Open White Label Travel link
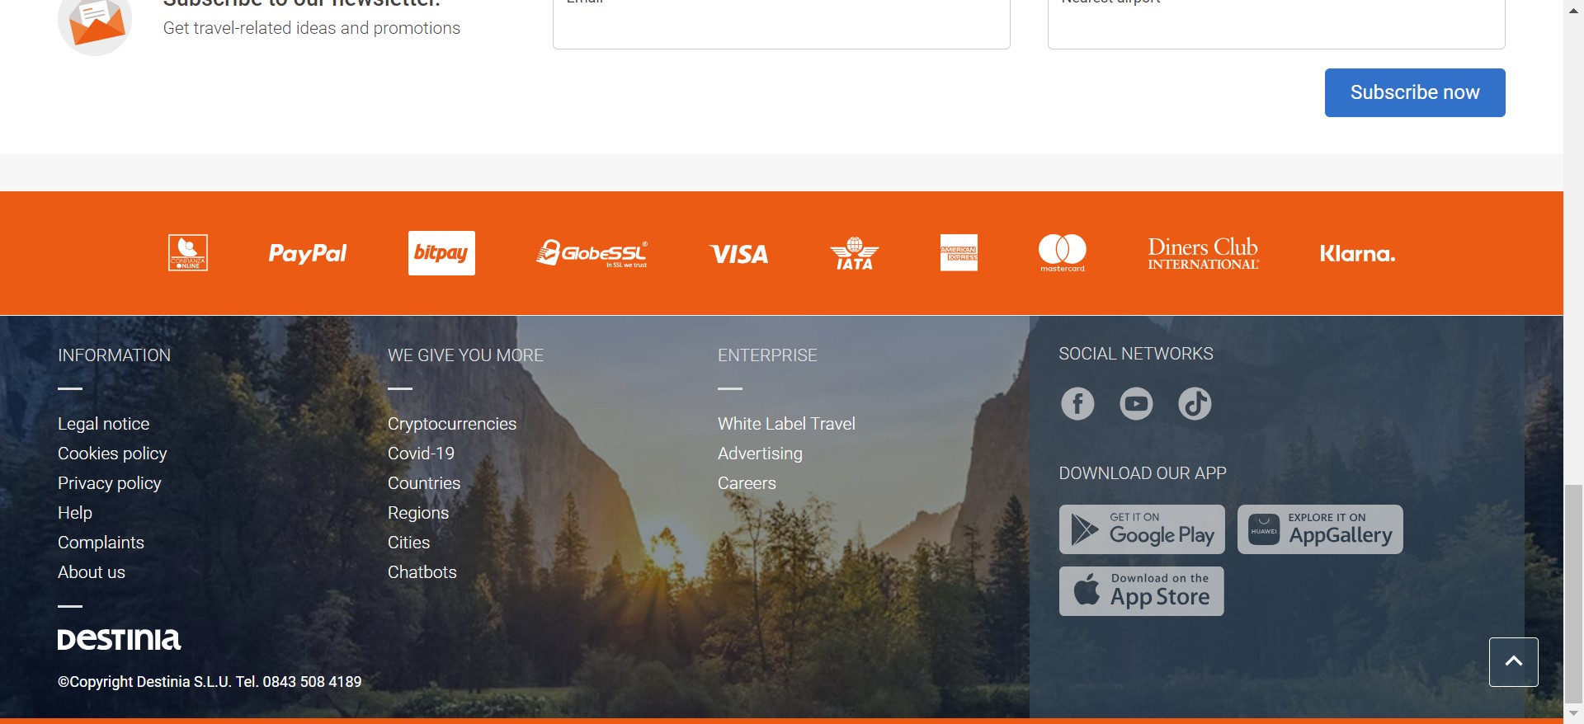Screen dimensions: 1584x724 click(x=786, y=424)
